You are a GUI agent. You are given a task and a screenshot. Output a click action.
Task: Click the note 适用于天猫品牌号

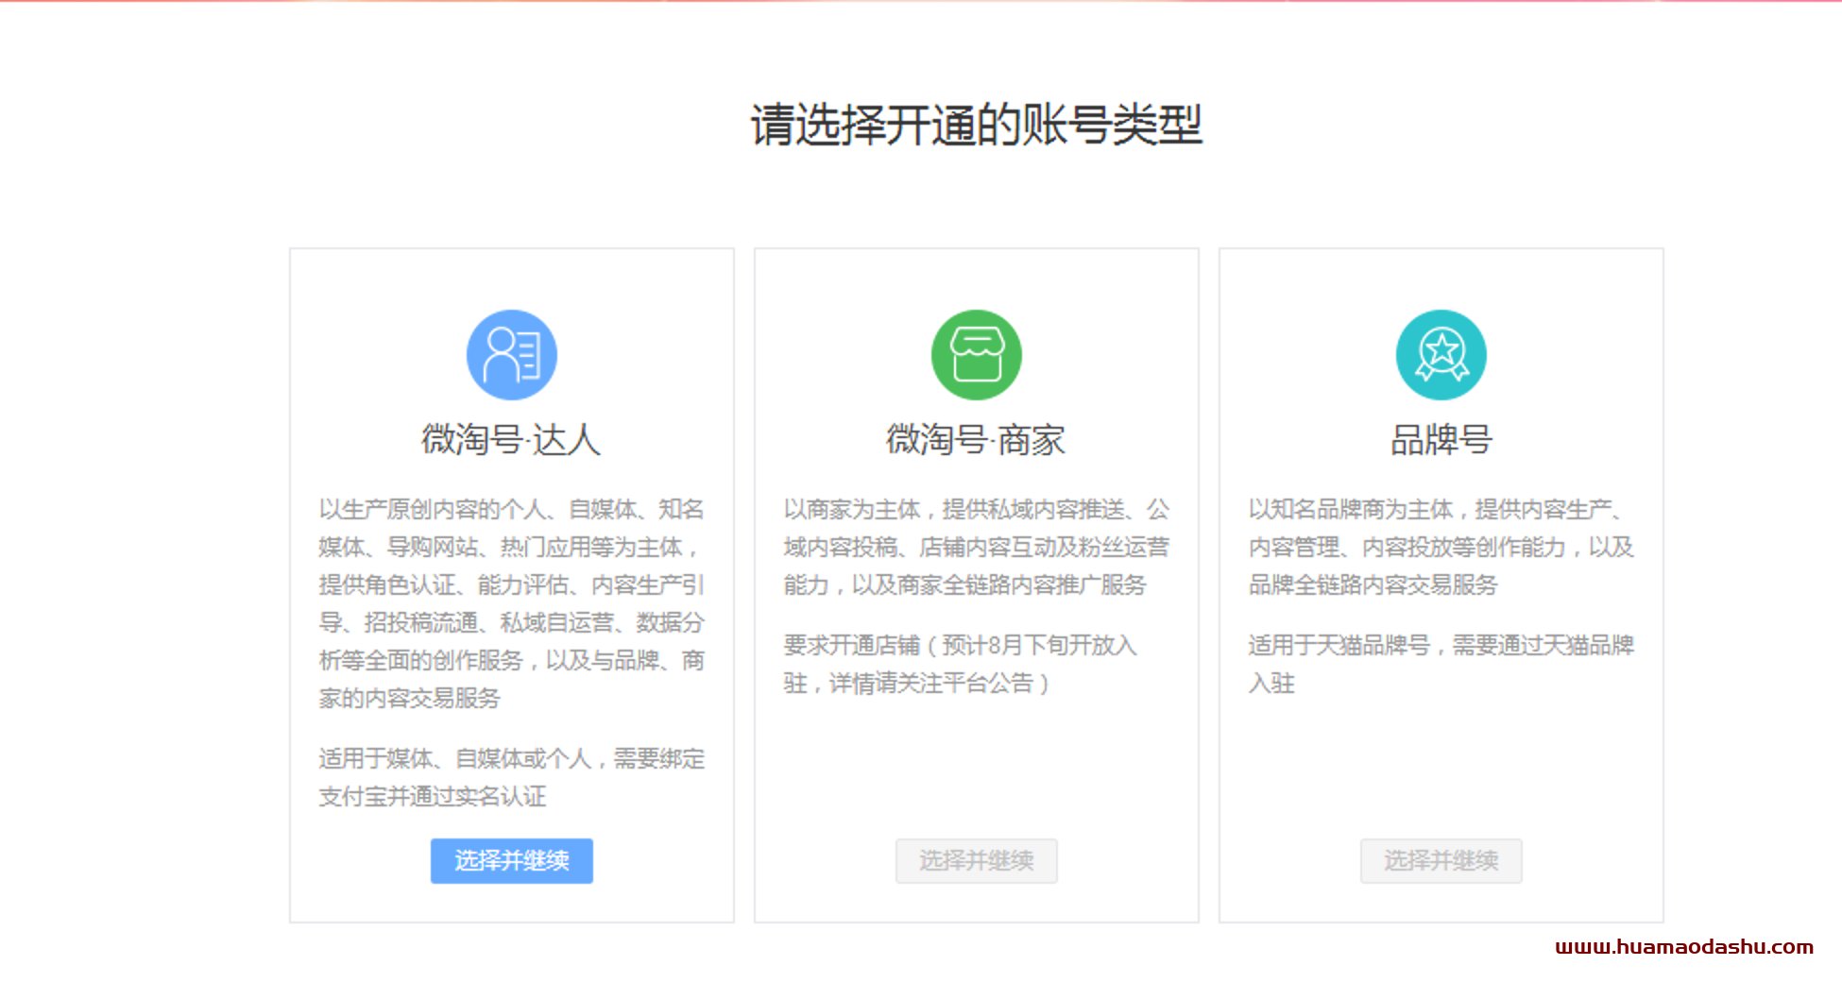tap(1441, 664)
